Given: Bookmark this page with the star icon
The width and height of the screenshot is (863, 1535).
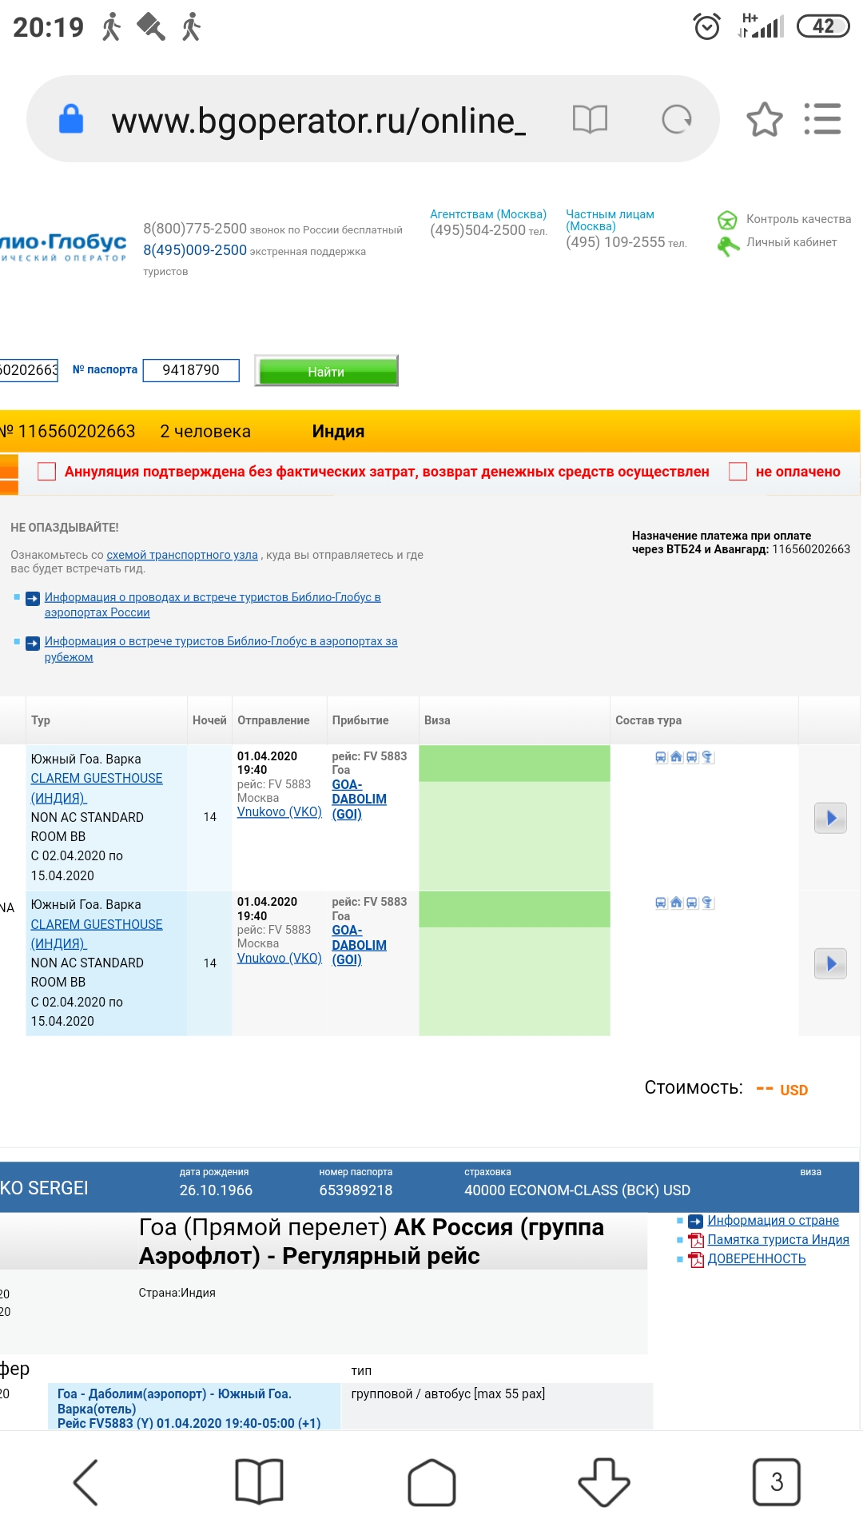Looking at the screenshot, I should tap(764, 119).
